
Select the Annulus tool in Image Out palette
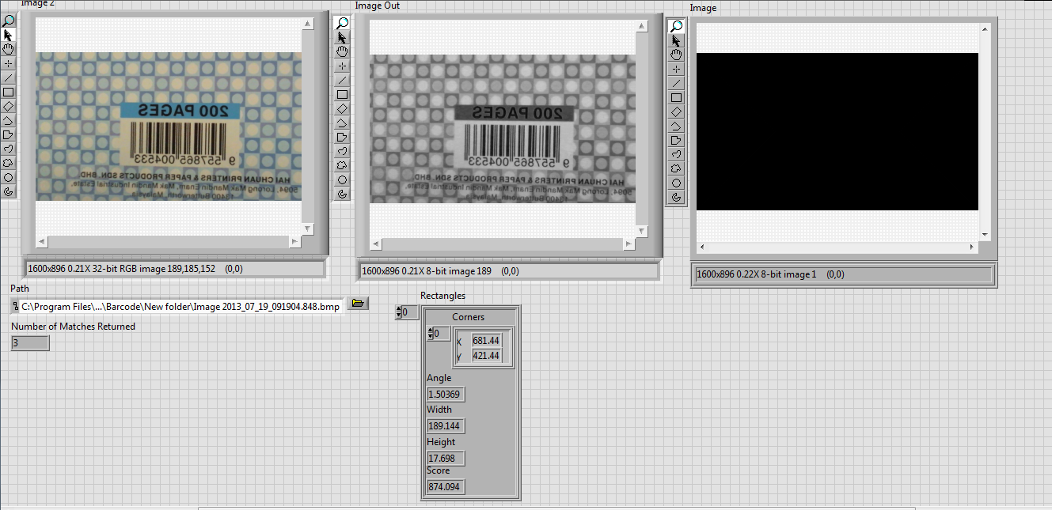coord(342,194)
